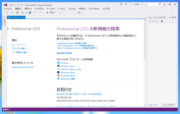Click the 最新情報の再配置 link
Image resolution: width=180 pixels, height=114 pixels.
[64, 53]
